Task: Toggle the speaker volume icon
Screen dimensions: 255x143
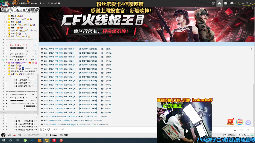Action: pos(10,135)
